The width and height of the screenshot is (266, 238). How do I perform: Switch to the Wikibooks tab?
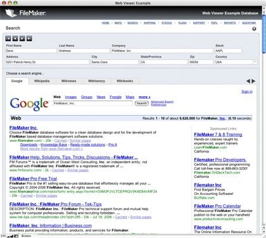tap(125, 81)
